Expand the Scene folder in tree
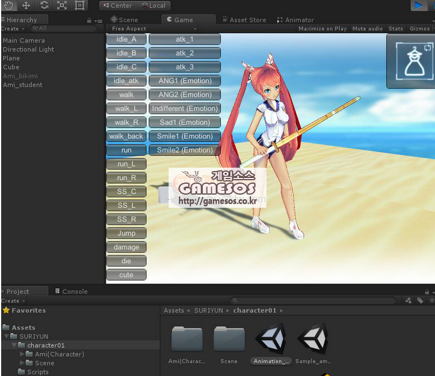The height and width of the screenshot is (376, 435). pos(22,363)
